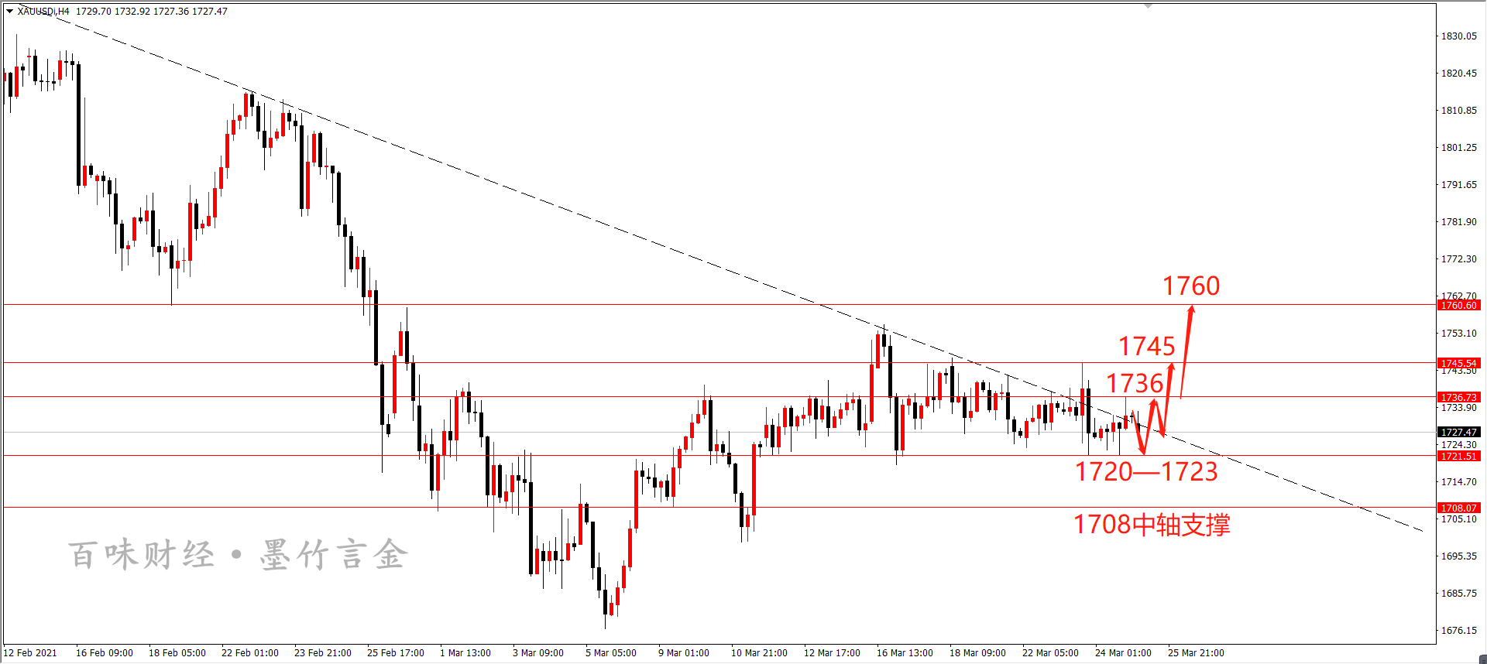Click the 1820.45 price scale label
The image size is (1487, 664).
(x=1458, y=74)
